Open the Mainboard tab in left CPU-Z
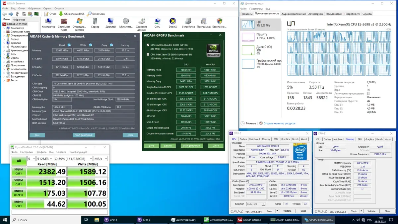This screenshot has width=398, height=224. click(254, 139)
